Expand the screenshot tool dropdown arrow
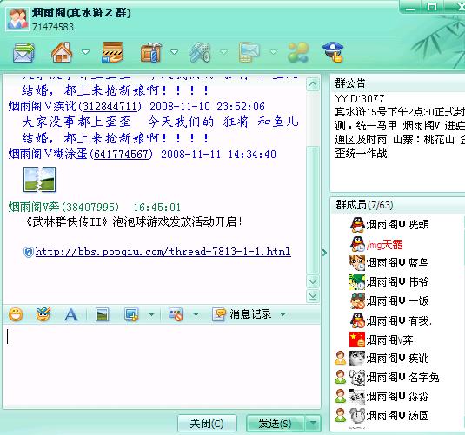This screenshot has width=465, height=435. click(x=151, y=314)
